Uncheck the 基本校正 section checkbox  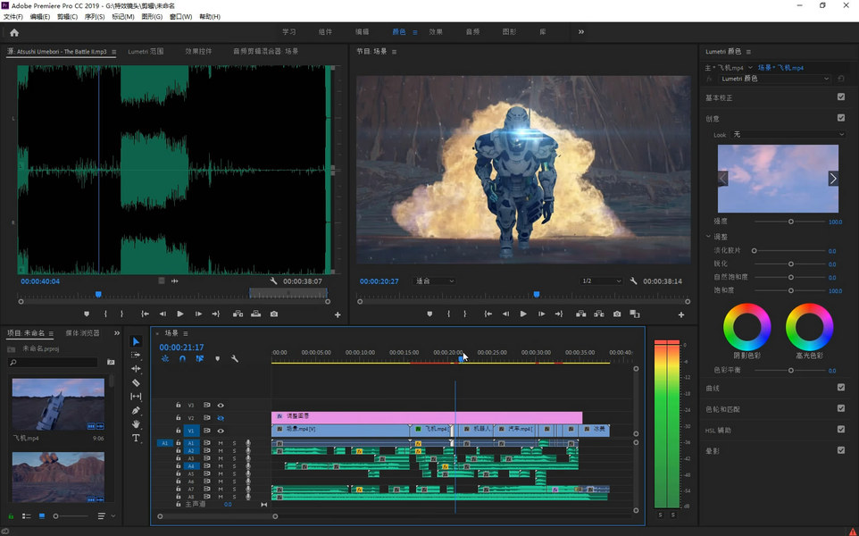pos(841,97)
